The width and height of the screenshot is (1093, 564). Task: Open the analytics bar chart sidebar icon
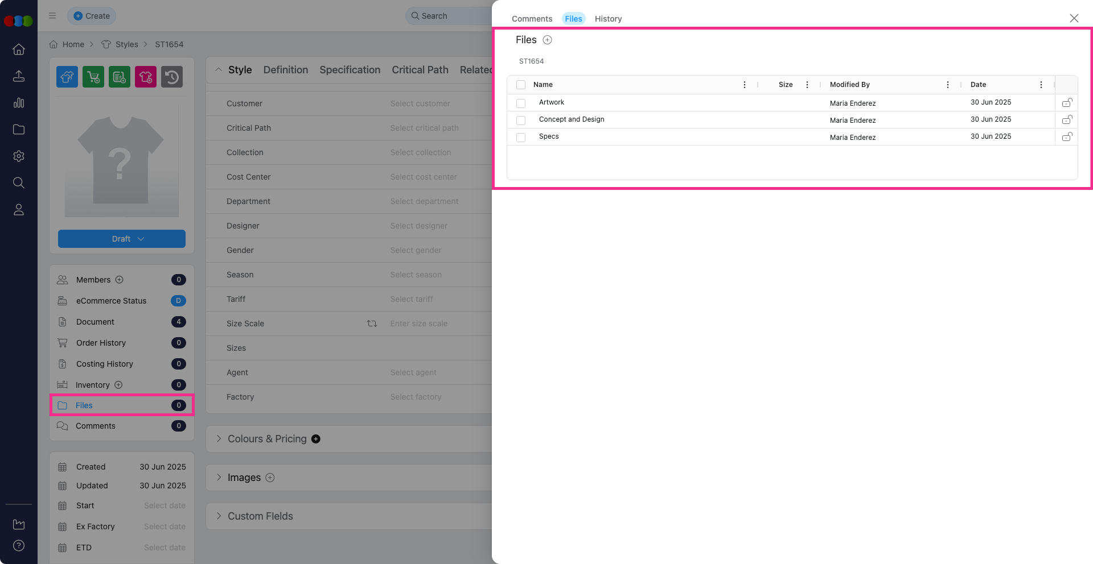pos(19,103)
